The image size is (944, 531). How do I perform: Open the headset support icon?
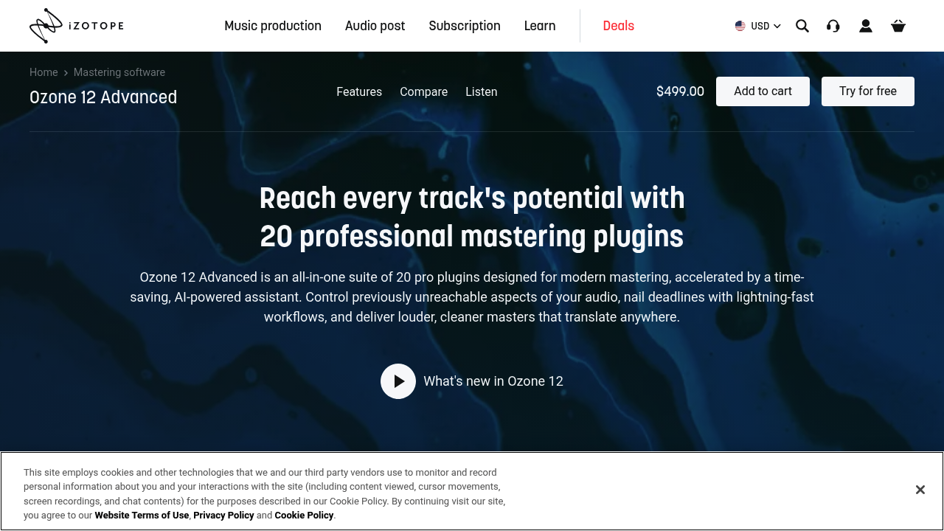833,26
